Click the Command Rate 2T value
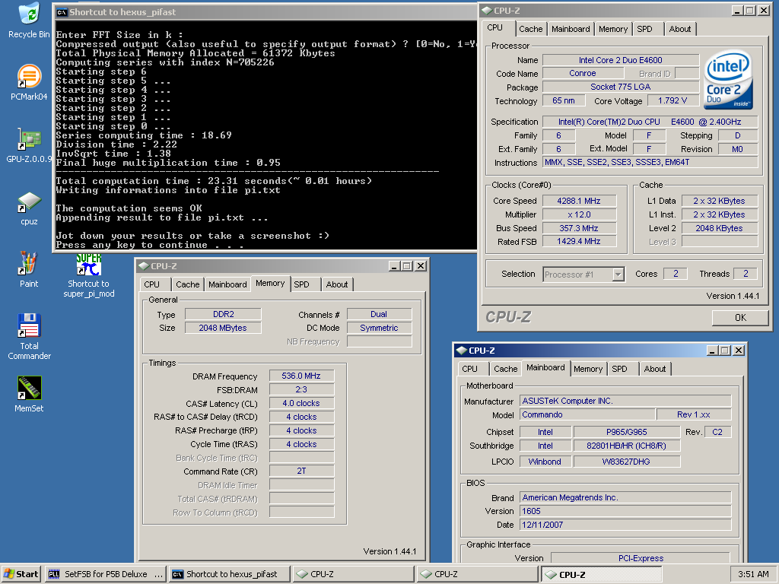 tap(301, 471)
